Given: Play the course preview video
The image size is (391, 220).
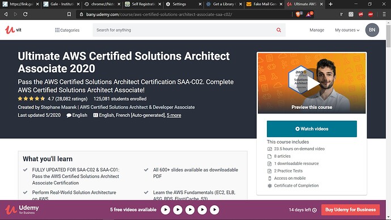Looking at the screenshot, I should pos(312,83).
